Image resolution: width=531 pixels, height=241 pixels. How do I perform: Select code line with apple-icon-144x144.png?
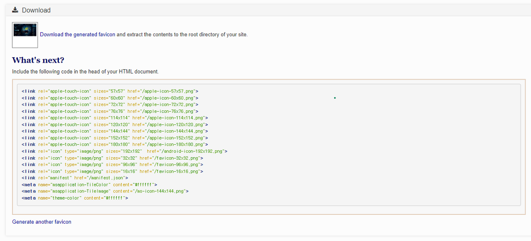tap(115, 131)
